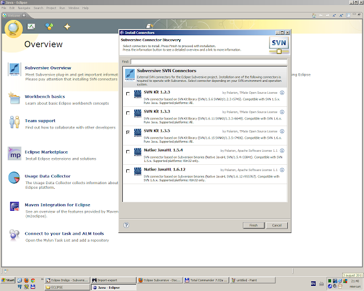Navigate forward with the Welcome right arrow
Screen dimensions: 364x291
tap(328, 15)
